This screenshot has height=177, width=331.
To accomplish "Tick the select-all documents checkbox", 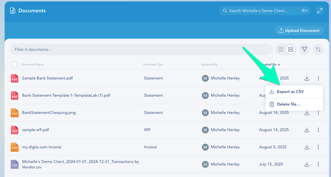I will [x=14, y=64].
